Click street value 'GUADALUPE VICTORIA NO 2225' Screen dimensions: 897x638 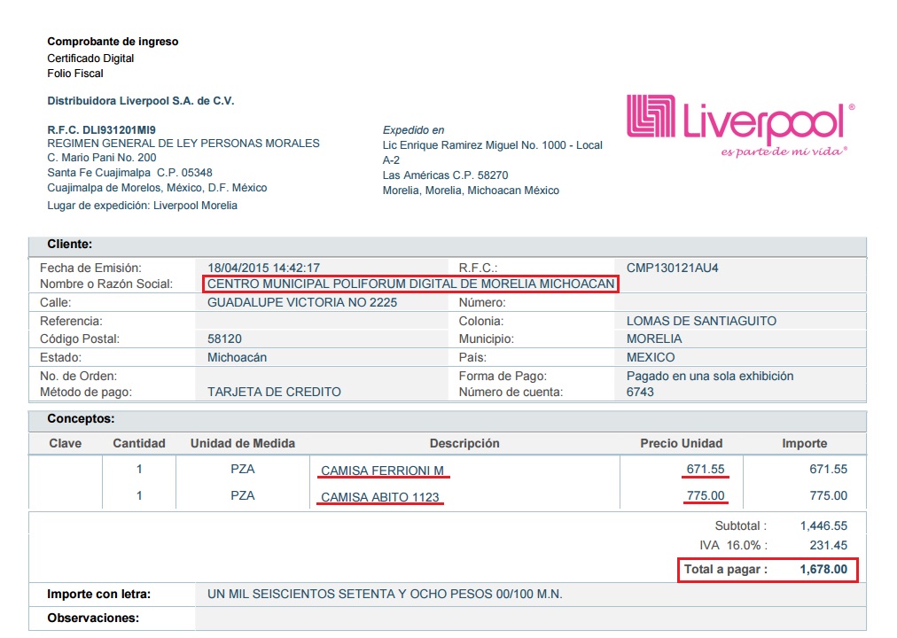tap(302, 302)
